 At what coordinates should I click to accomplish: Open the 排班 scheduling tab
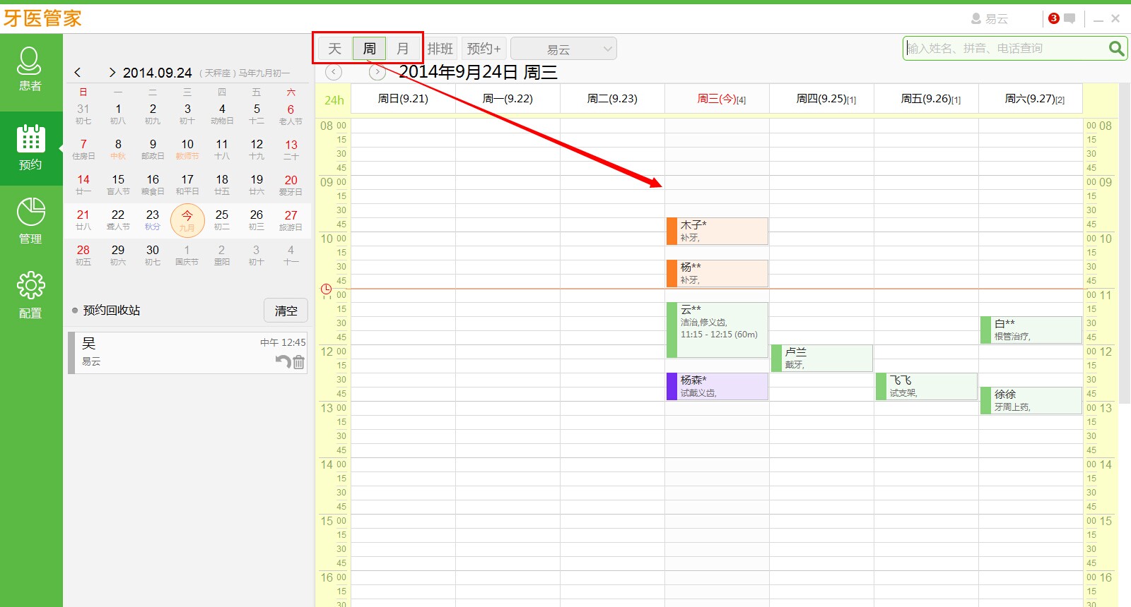point(440,49)
